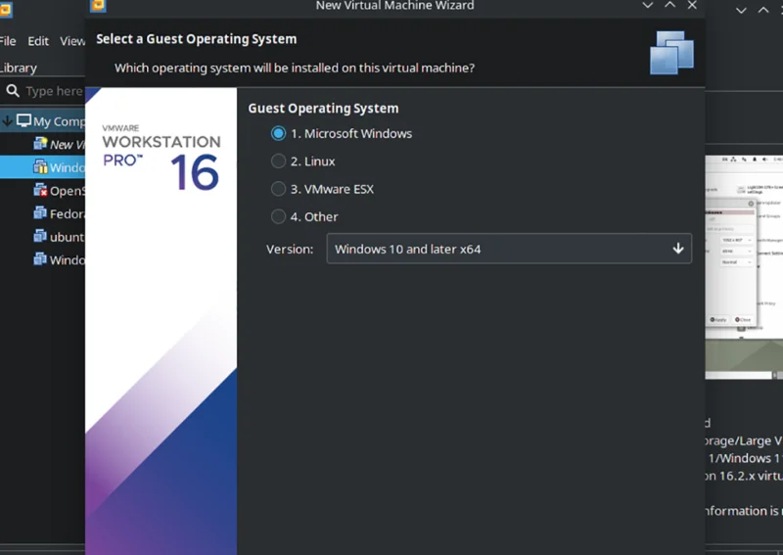Select the last Windows VM entry in library
This screenshot has height=555, width=783.
(x=59, y=259)
